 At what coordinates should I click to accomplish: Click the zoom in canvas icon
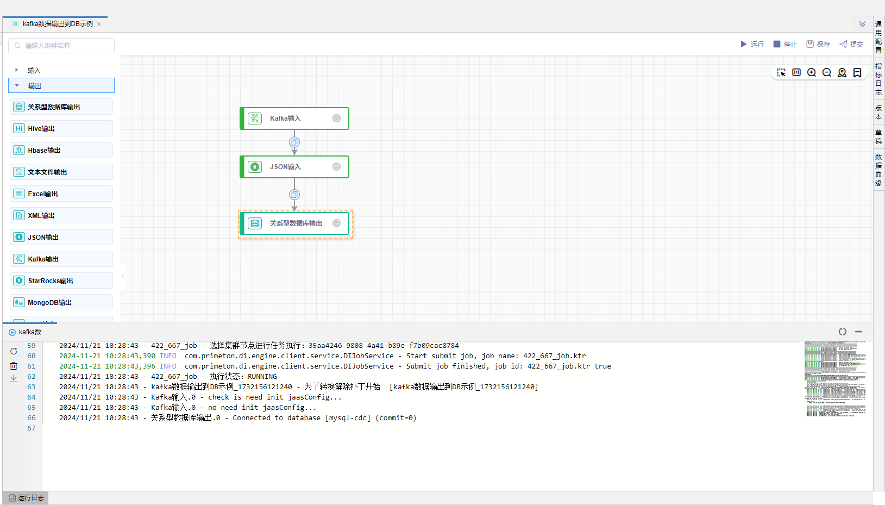812,73
